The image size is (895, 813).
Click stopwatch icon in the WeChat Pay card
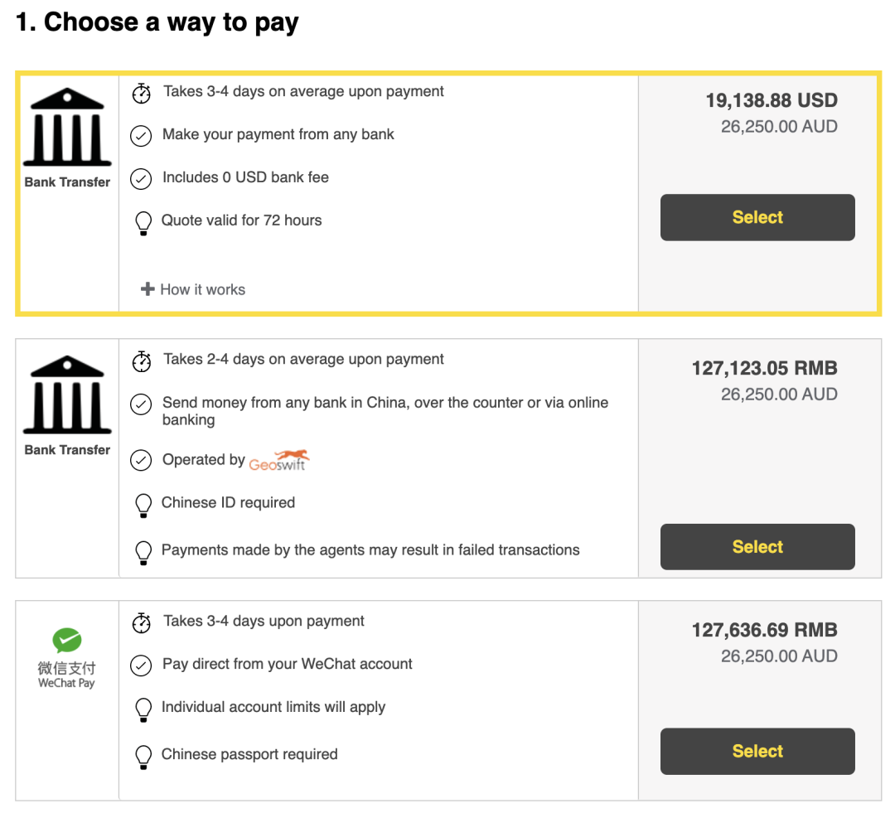click(x=142, y=622)
